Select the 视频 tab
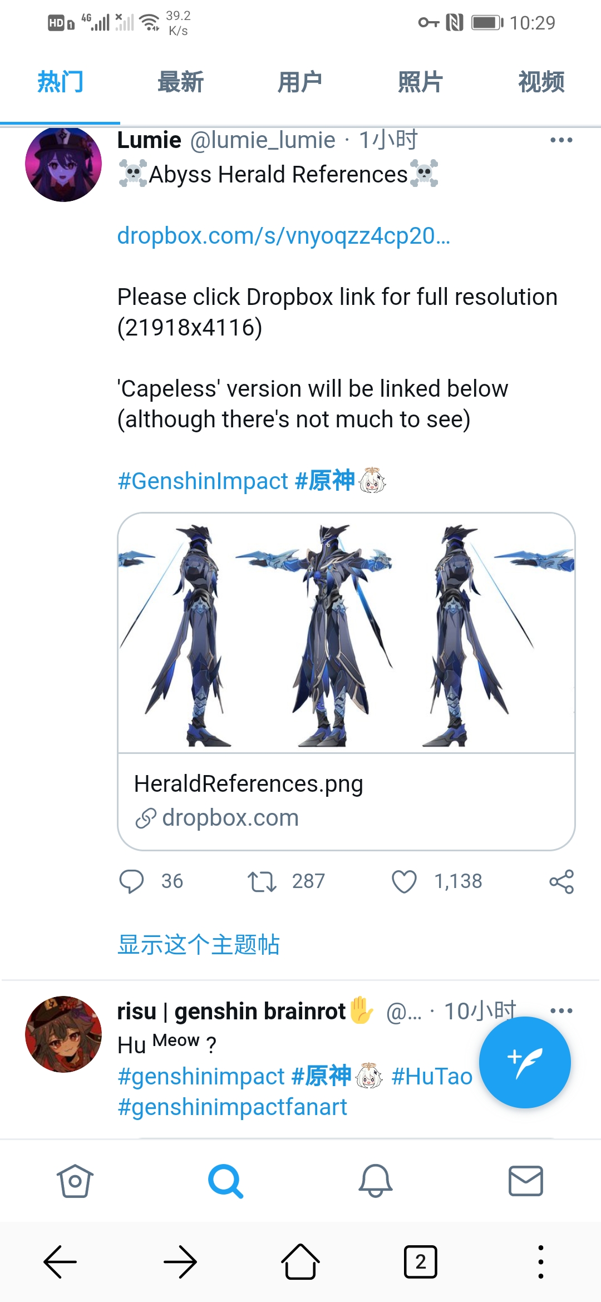 541,82
